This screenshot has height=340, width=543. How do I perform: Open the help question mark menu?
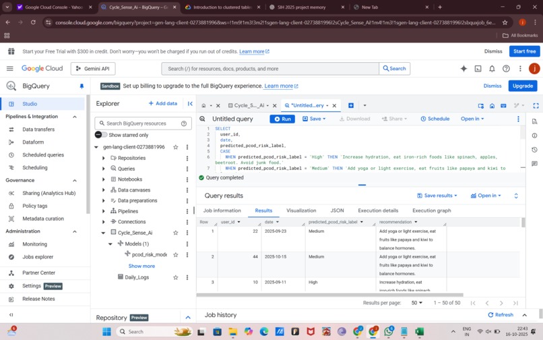[x=506, y=69]
